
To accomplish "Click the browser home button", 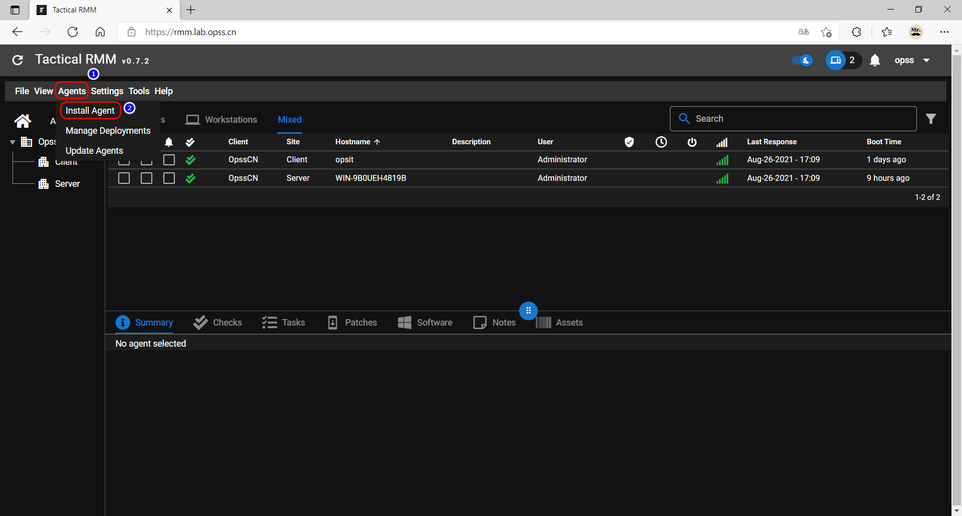I will coord(100,32).
